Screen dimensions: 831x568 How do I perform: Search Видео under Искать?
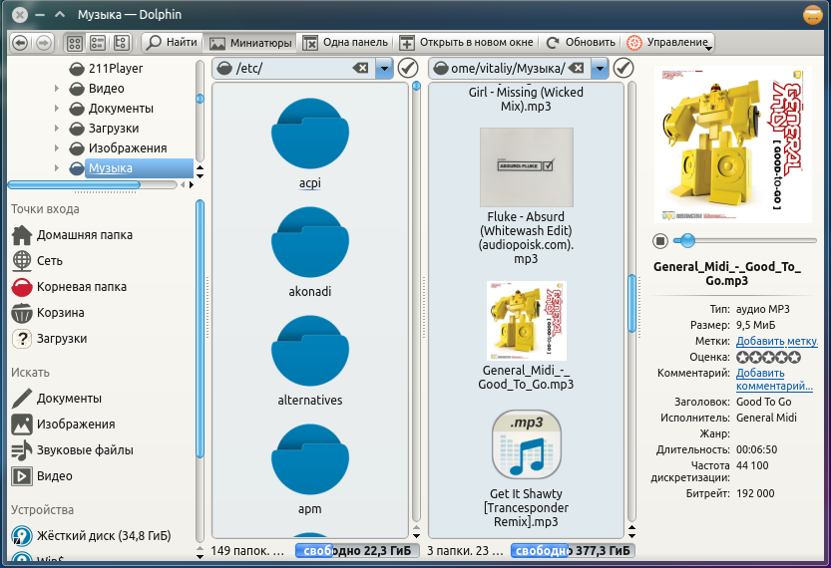tap(42, 476)
